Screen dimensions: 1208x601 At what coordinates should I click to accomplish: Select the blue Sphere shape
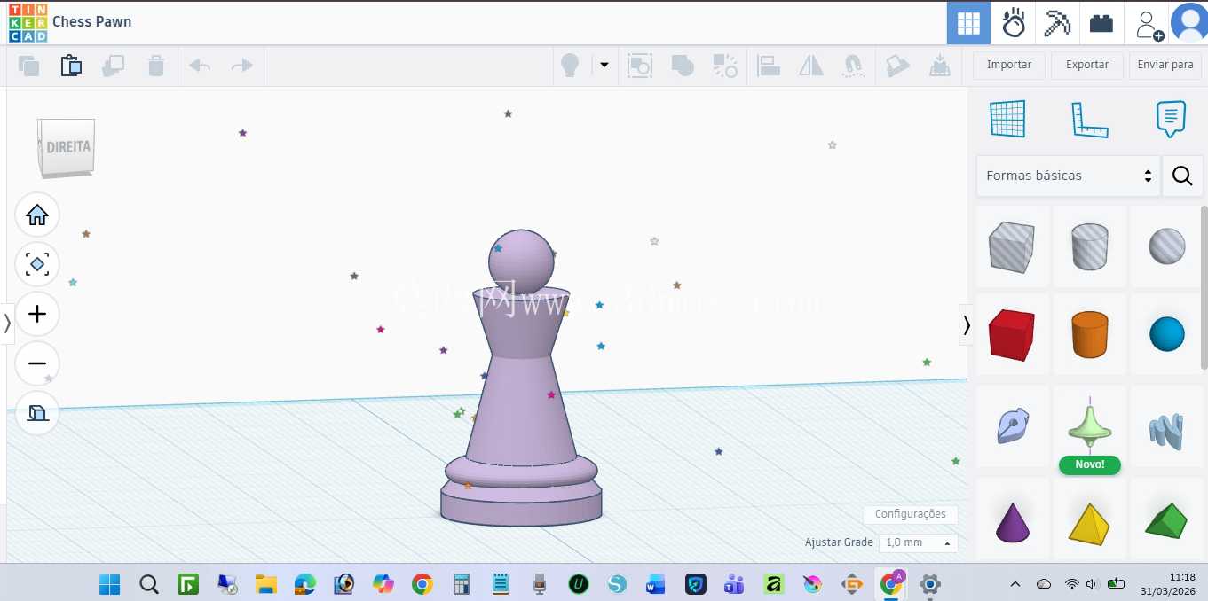click(1166, 335)
